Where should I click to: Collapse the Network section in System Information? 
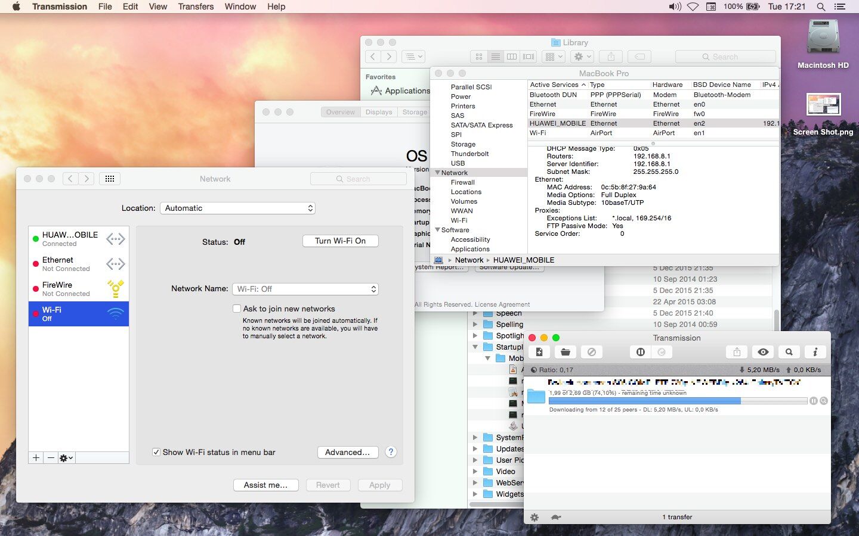438,173
